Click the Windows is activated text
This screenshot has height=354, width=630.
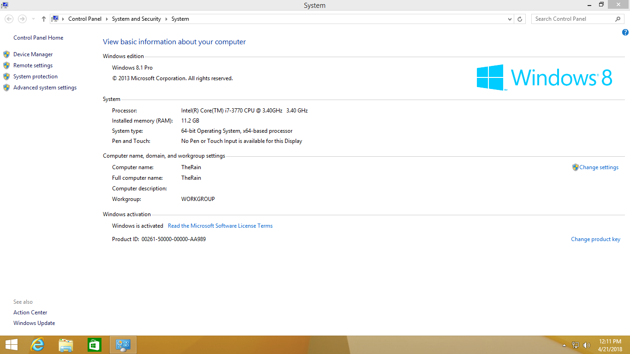[x=137, y=226]
